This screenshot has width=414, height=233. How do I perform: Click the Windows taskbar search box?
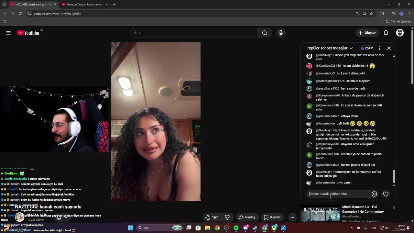click(160, 228)
